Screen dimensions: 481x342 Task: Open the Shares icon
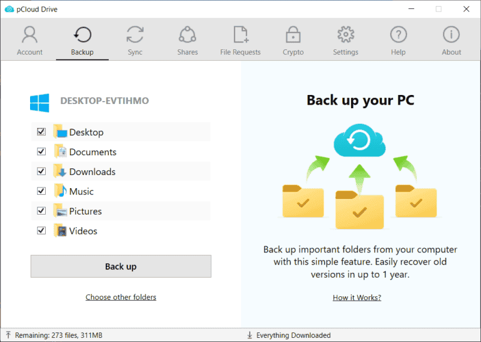pyautogui.click(x=188, y=35)
